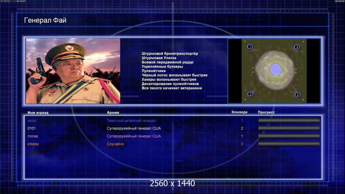
Task: Click progress bar for player moraa
Action: pyautogui.click(x=289, y=136)
